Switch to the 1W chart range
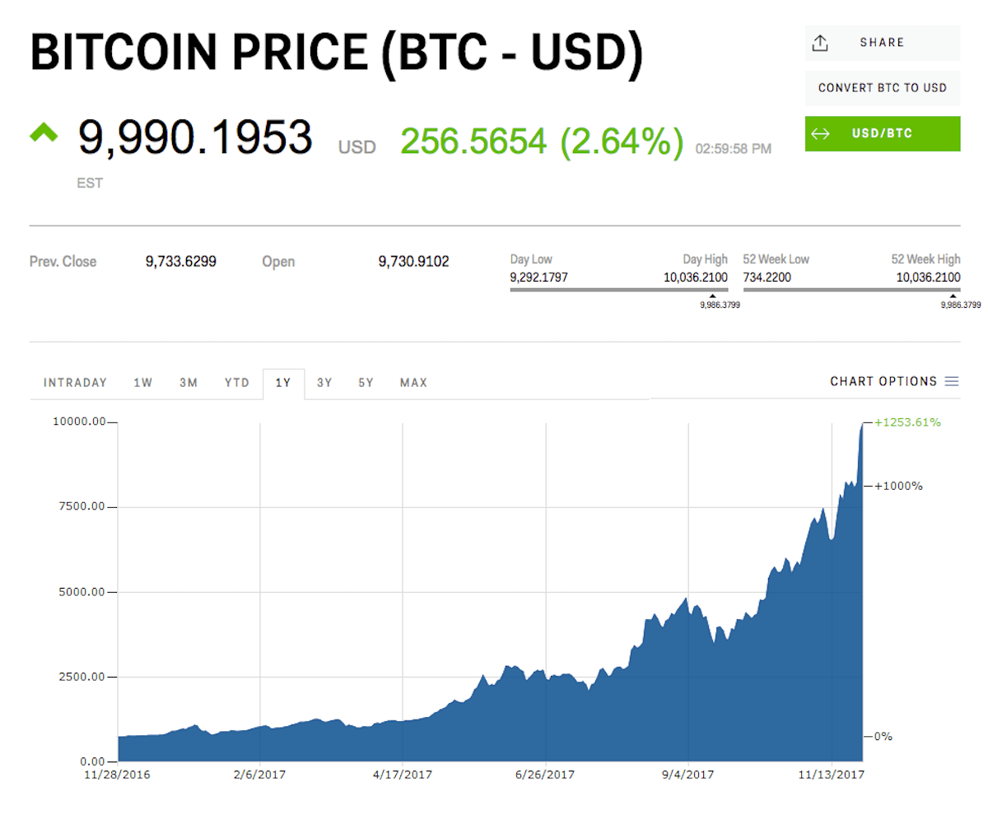The height and width of the screenshot is (820, 988). [x=143, y=383]
